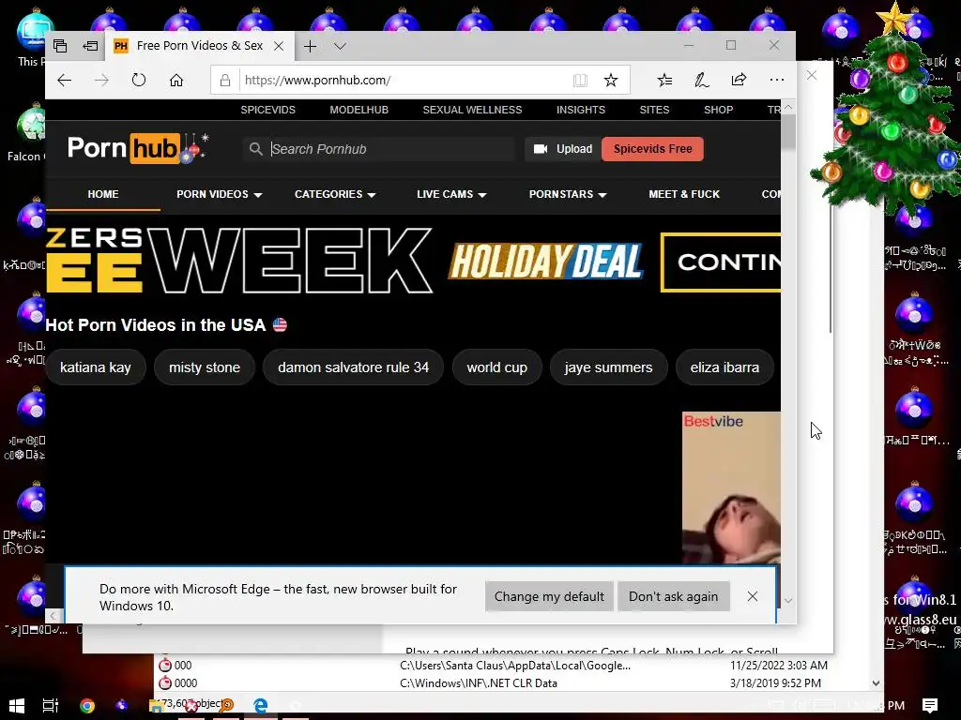
Task: Select the HOME navigation tab
Action: [103, 194]
